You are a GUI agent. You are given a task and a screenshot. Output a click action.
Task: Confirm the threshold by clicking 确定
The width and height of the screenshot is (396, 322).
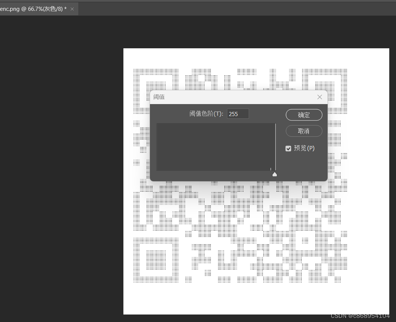304,115
